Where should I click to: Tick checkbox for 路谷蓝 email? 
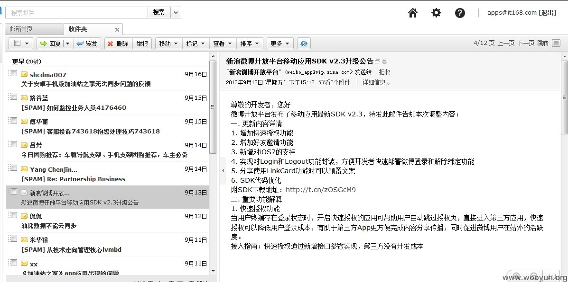tap(14, 97)
